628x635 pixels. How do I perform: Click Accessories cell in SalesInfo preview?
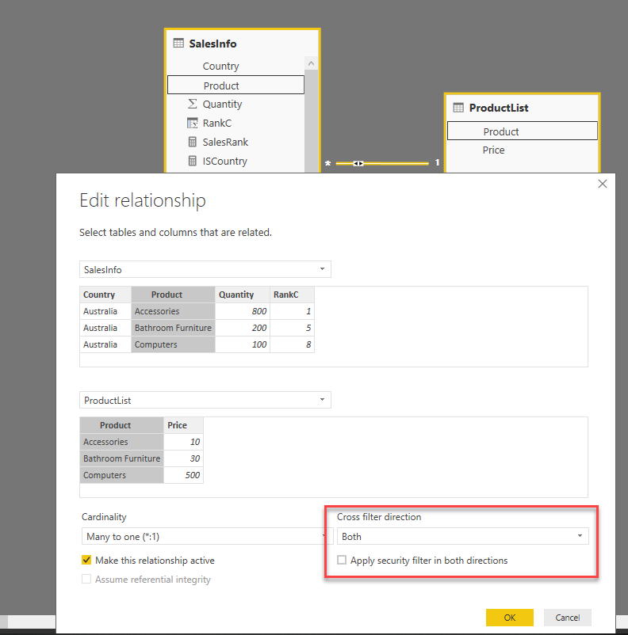pos(173,311)
